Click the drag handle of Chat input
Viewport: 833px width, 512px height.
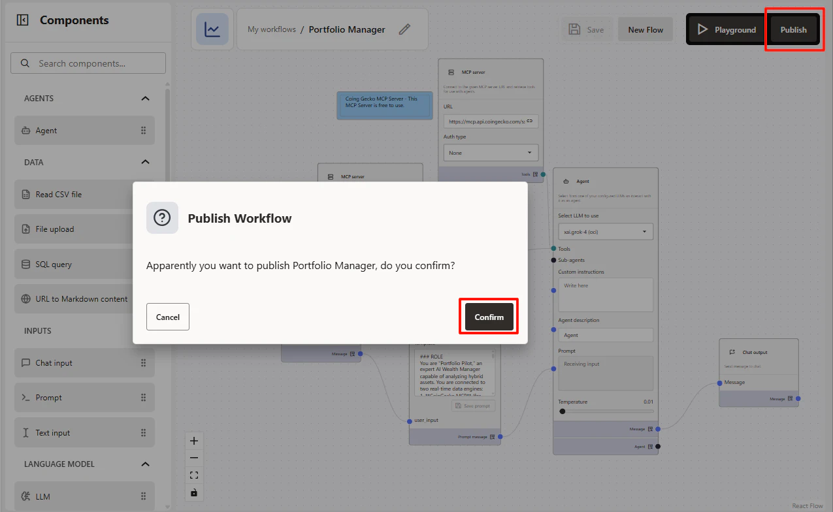click(144, 363)
